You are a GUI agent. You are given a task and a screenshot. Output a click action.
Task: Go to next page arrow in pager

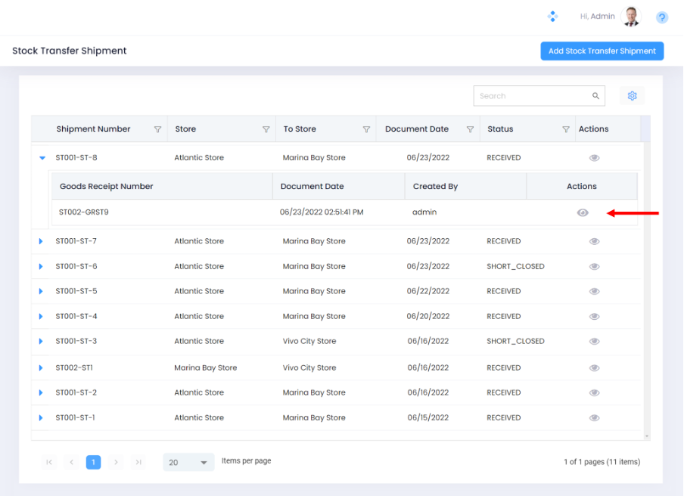[116, 462]
